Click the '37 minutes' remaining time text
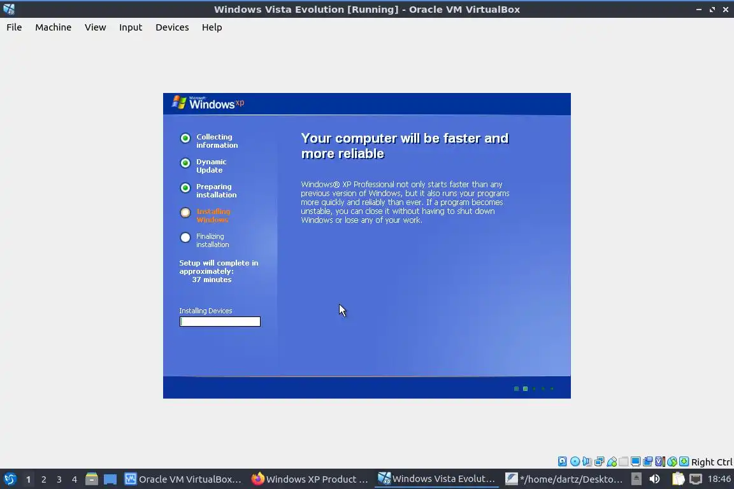Image resolution: width=734 pixels, height=489 pixels. [212, 280]
